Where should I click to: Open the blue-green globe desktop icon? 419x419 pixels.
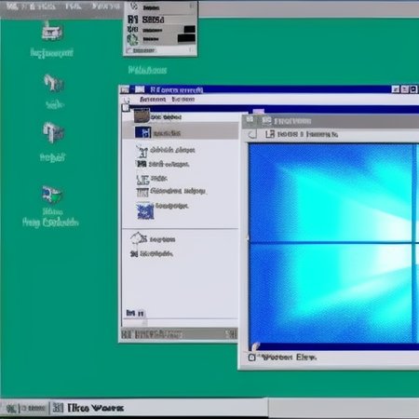pyautogui.click(x=52, y=195)
